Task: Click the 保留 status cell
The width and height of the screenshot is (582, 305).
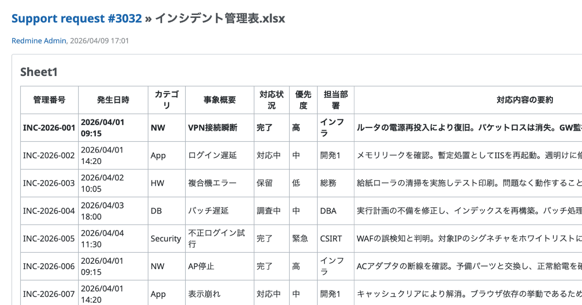Action: [x=264, y=183]
